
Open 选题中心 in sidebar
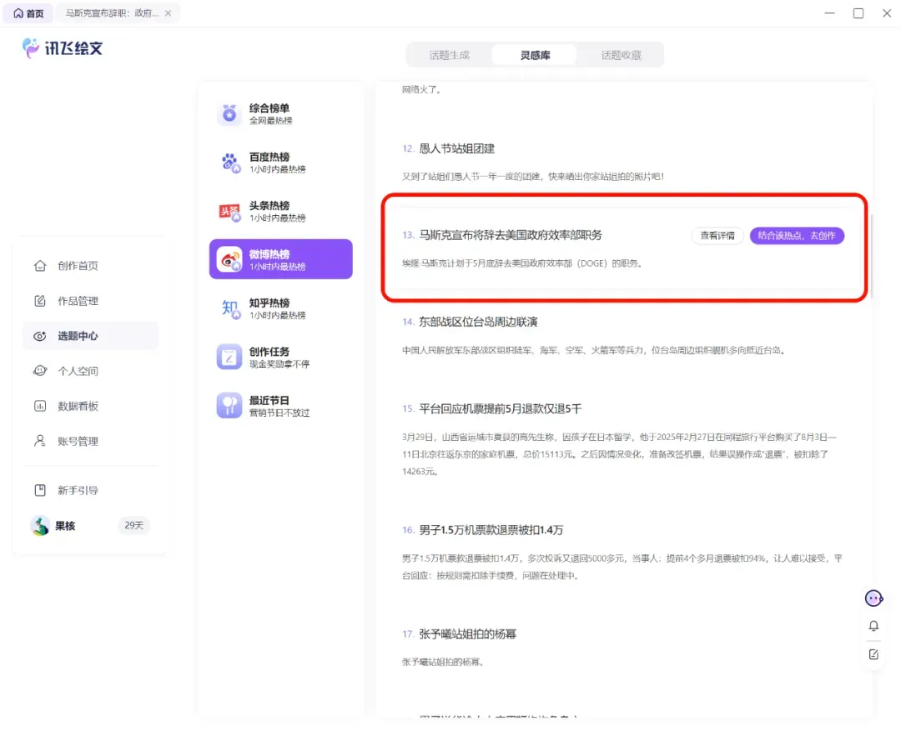pyautogui.click(x=90, y=337)
